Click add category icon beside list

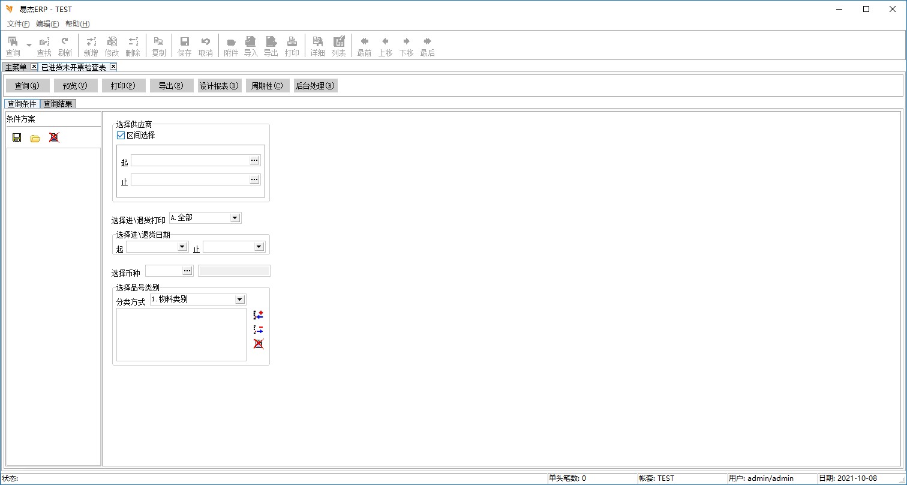[x=259, y=315]
